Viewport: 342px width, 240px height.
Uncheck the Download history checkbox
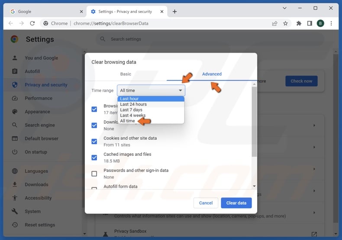(x=94, y=125)
